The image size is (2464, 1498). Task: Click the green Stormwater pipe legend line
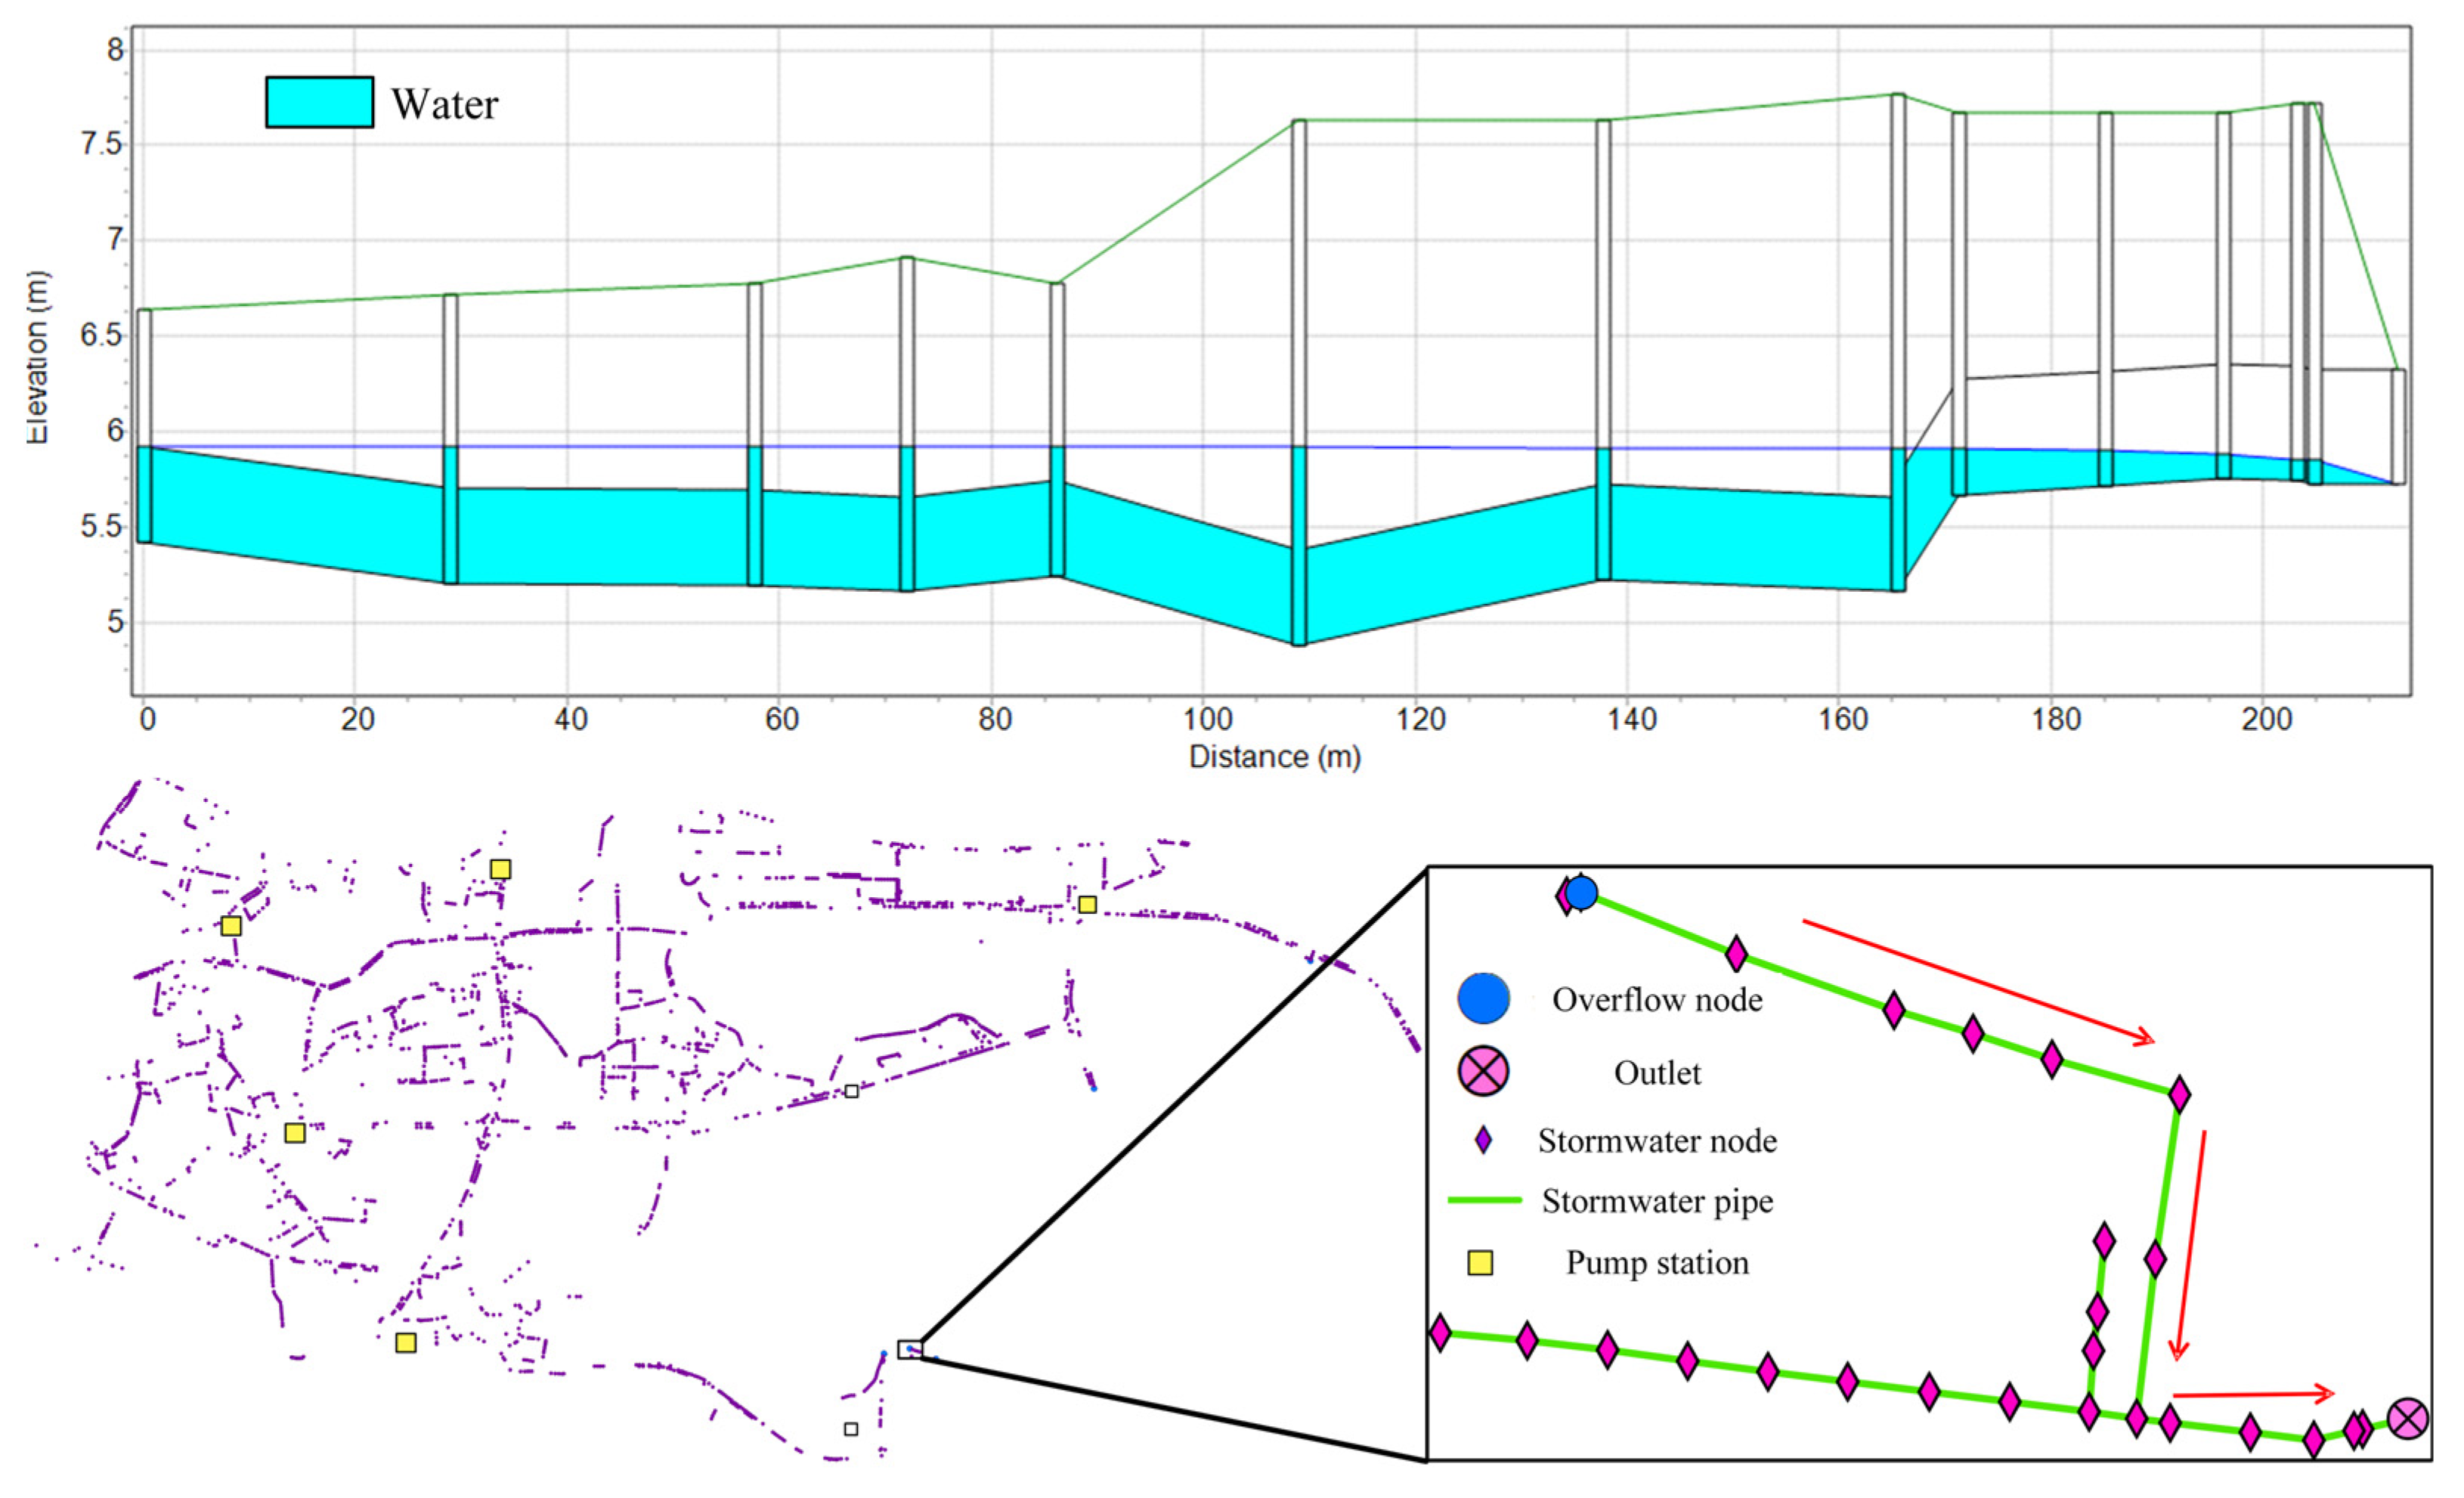tap(1484, 1200)
